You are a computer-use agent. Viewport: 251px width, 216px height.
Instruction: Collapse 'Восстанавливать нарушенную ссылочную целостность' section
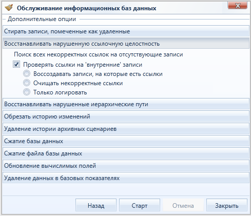(x=126, y=44)
